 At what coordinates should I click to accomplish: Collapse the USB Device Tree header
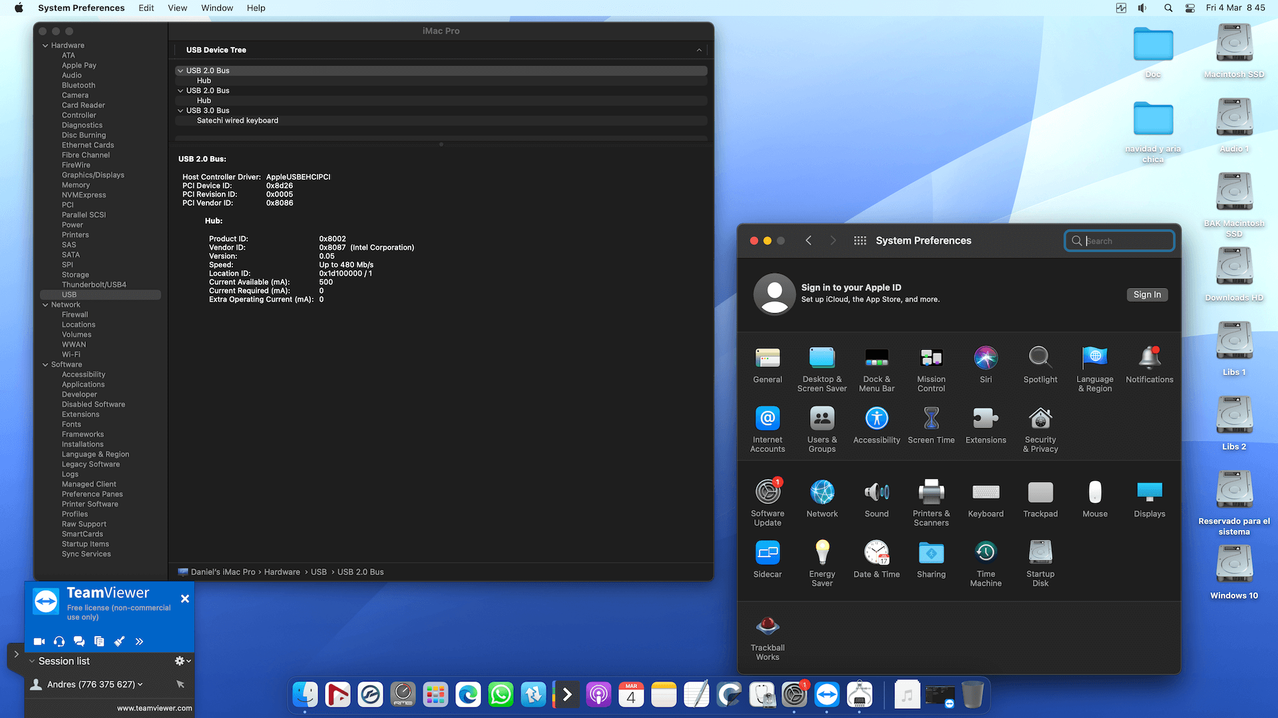pos(699,50)
